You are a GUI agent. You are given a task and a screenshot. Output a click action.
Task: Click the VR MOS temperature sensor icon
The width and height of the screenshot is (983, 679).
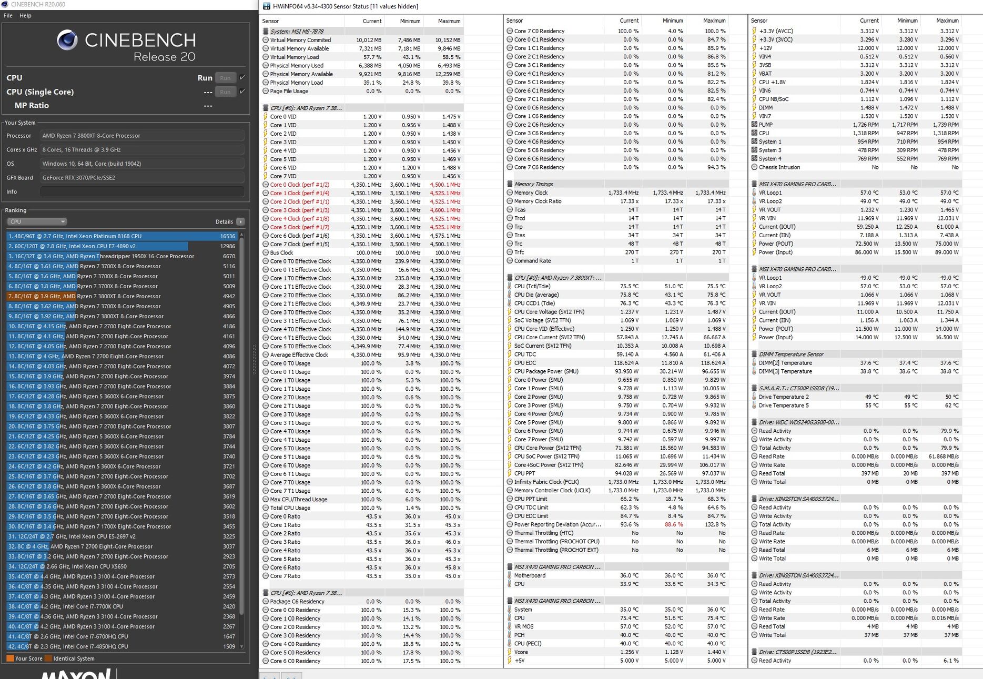click(510, 626)
